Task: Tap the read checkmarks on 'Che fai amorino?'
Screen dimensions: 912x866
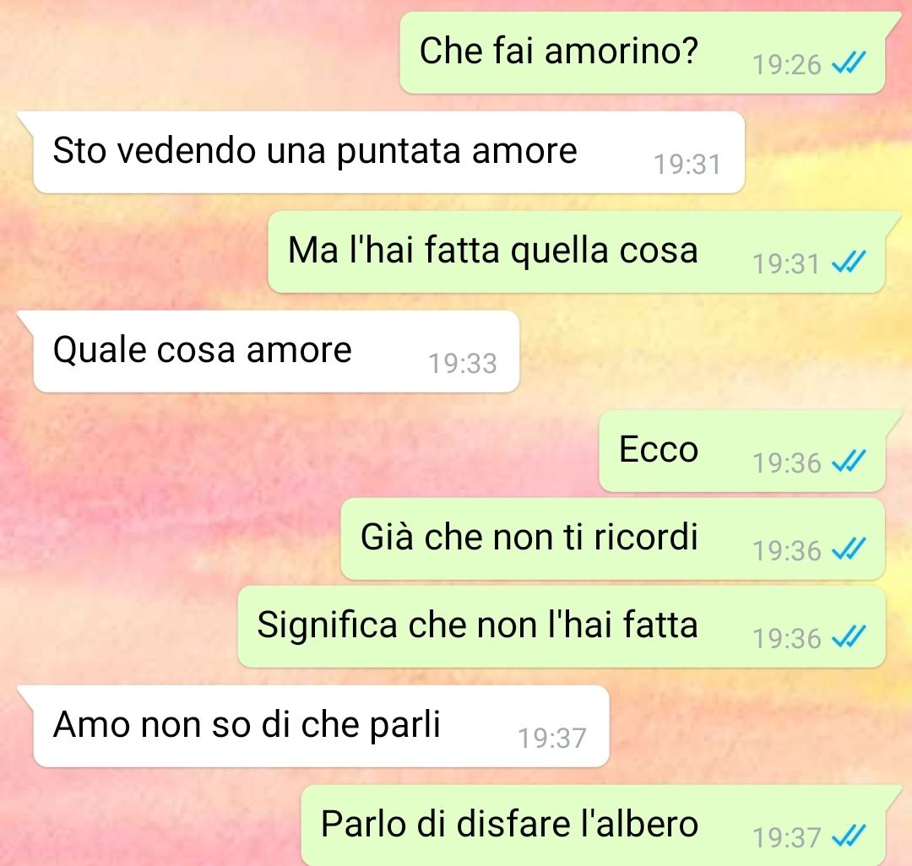Action: click(849, 62)
